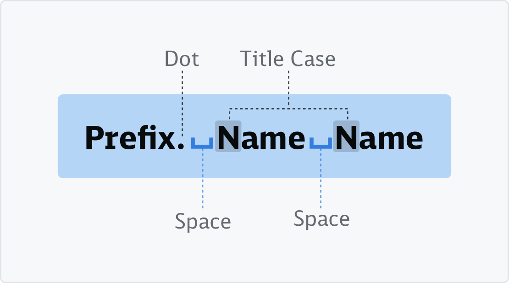This screenshot has width=509, height=283.
Task: Click the blue space bracket between the Names
Action: pos(321,144)
